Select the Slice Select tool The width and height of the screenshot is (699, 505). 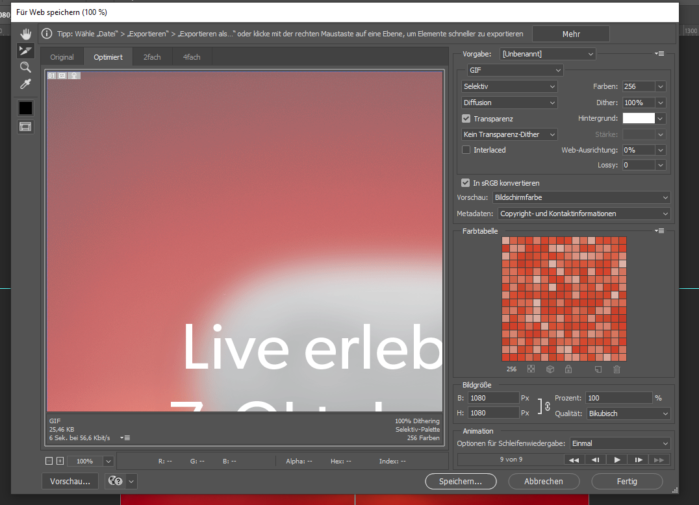pyautogui.click(x=25, y=50)
